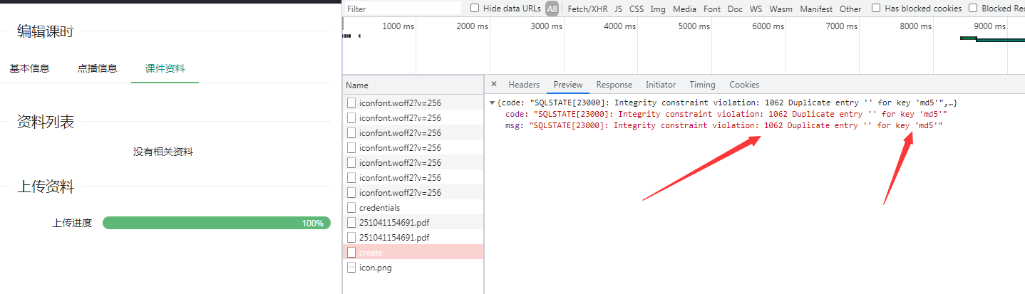Open the Timing tab
Viewport: 1025px width, 294px height.
click(x=702, y=85)
